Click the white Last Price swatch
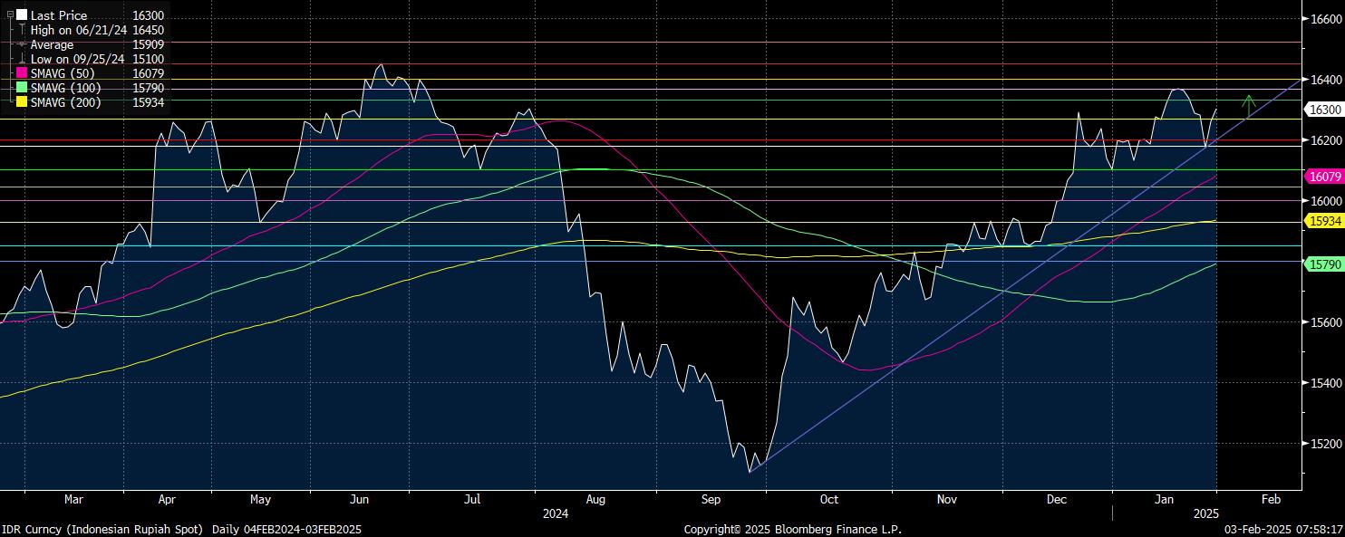1345x537 pixels. [x=22, y=15]
